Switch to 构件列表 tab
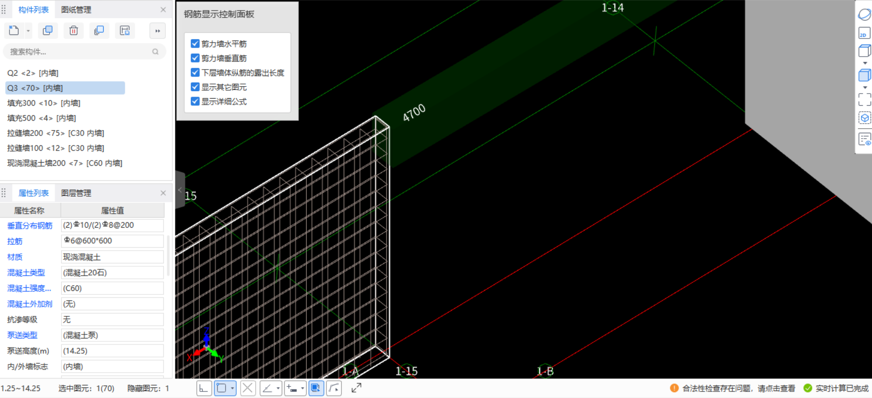The image size is (872, 398). point(34,10)
